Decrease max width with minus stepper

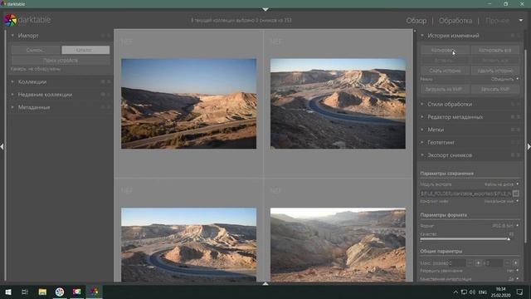pyautogui.click(x=470, y=262)
